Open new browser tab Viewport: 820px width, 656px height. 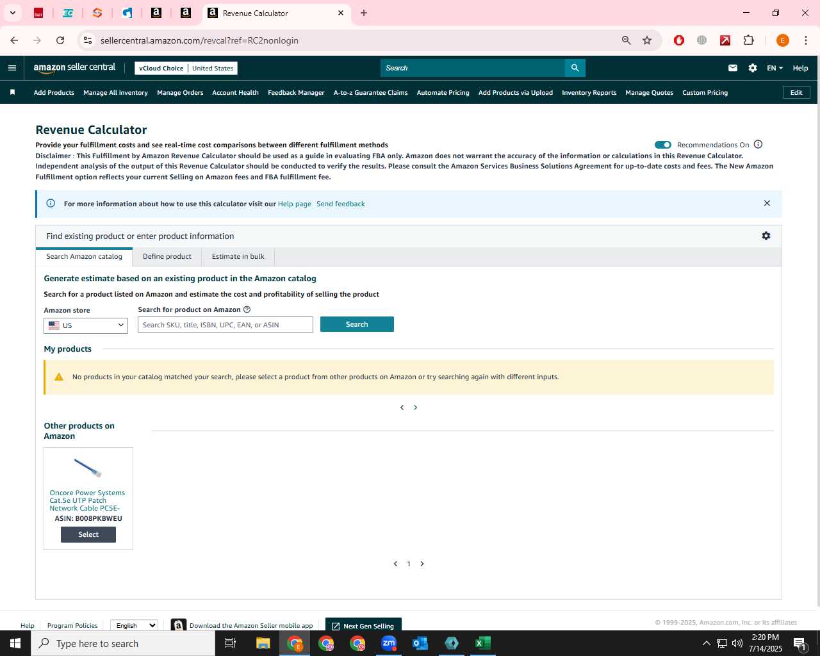364,13
